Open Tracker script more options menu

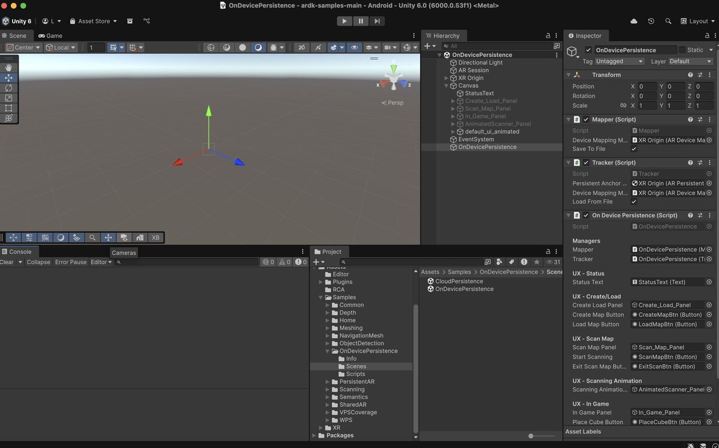[x=709, y=163]
